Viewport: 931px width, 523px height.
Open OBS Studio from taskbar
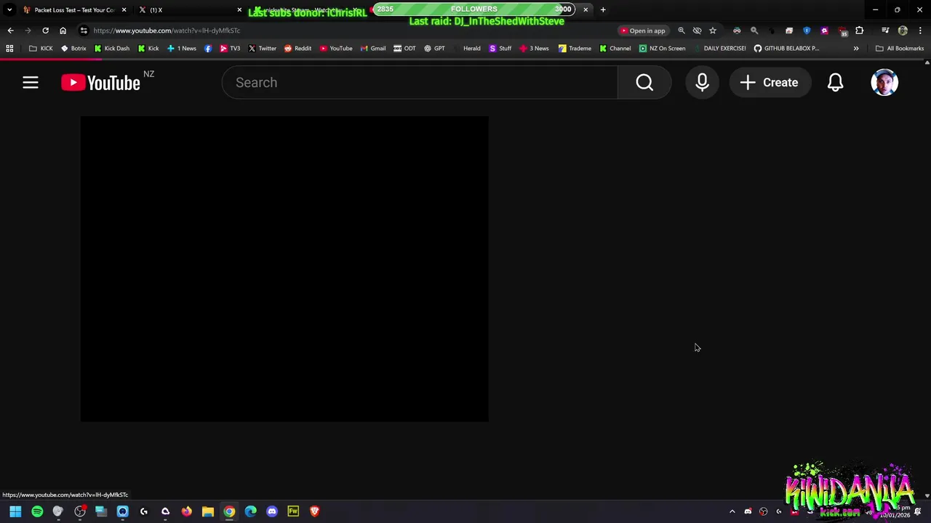point(80,511)
